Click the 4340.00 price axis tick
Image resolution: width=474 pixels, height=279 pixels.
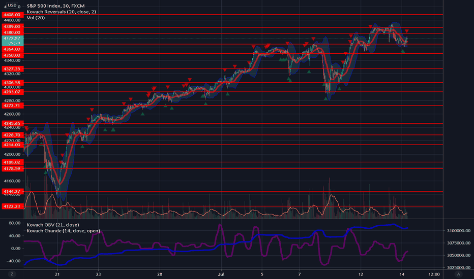pos(12,60)
